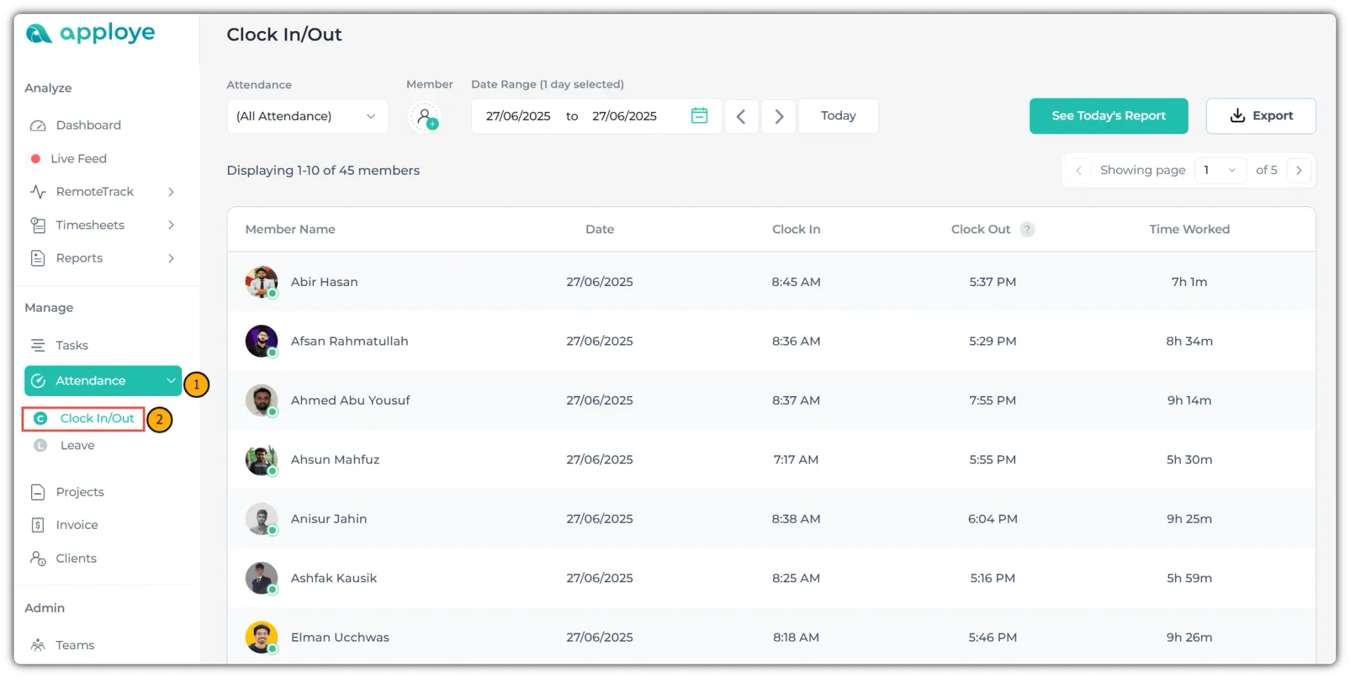Expand the RemoteTrack submenu
1350x678 pixels.
pyautogui.click(x=171, y=192)
